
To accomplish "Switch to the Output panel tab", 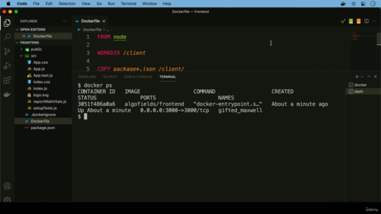I will [110, 77].
